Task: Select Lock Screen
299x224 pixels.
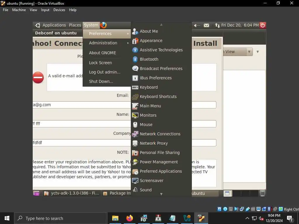Action: pos(107,63)
